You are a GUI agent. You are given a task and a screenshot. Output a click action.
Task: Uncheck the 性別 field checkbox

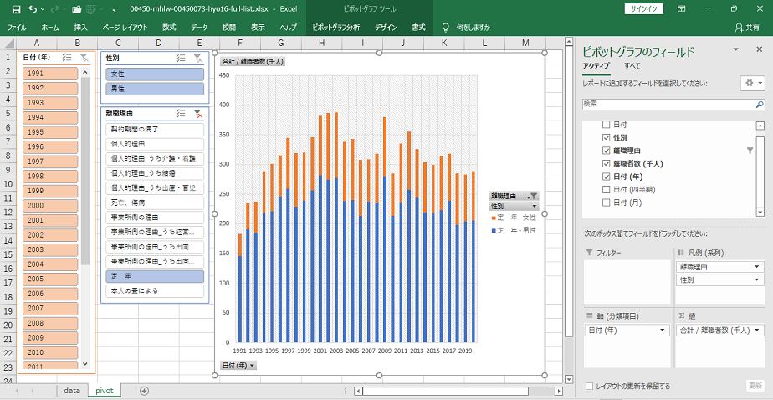[607, 137]
